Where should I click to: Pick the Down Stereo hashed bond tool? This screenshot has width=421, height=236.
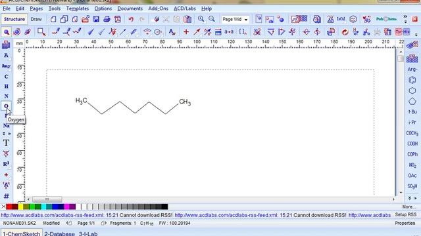(101, 32)
